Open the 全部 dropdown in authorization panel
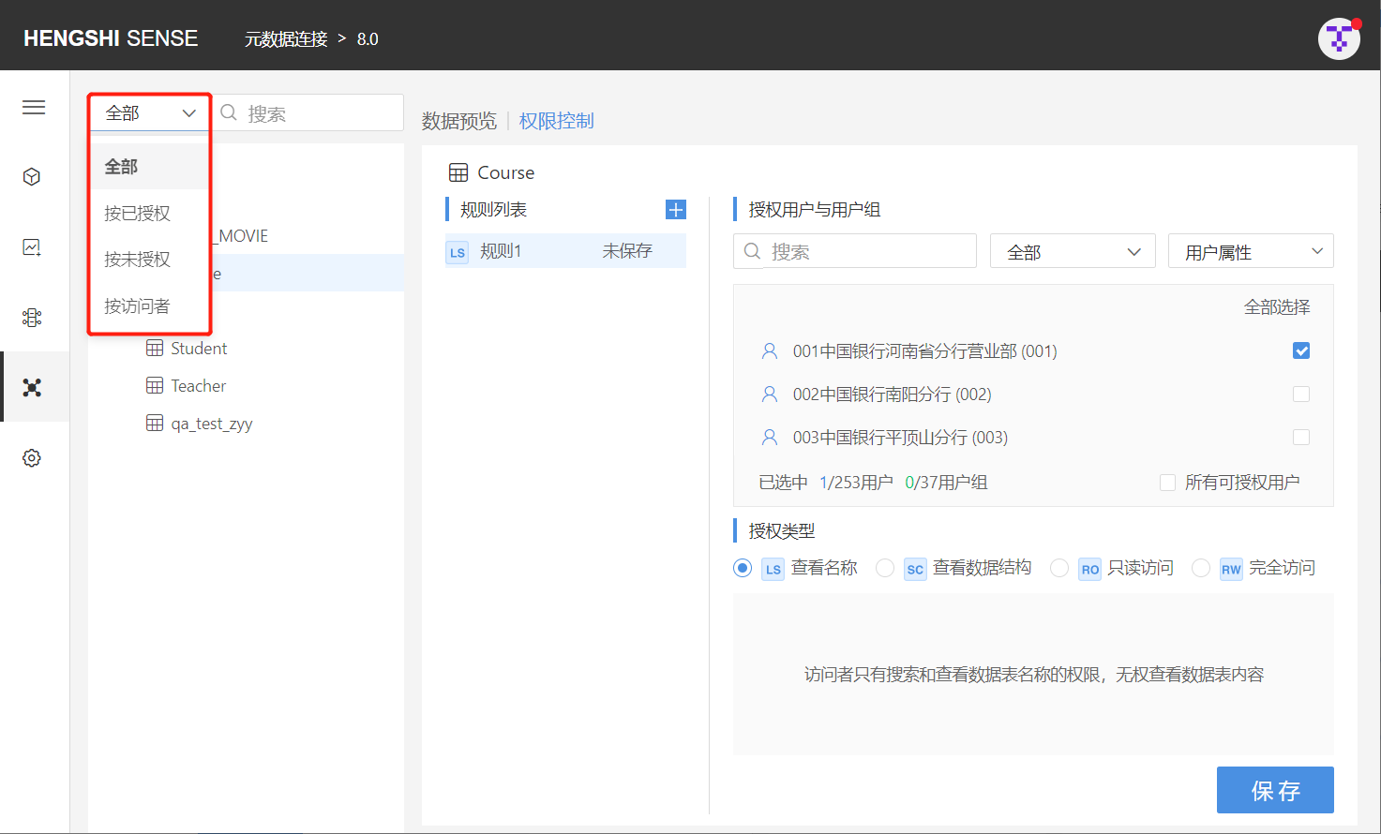The height and width of the screenshot is (834, 1381). point(1073,251)
